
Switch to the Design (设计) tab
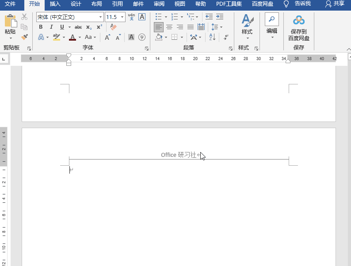coord(76,4)
